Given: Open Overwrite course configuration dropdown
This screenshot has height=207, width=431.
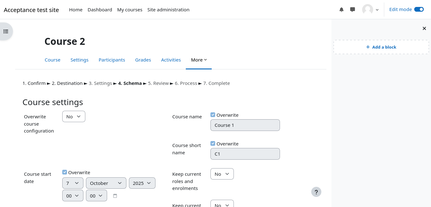Looking at the screenshot, I should [x=74, y=116].
